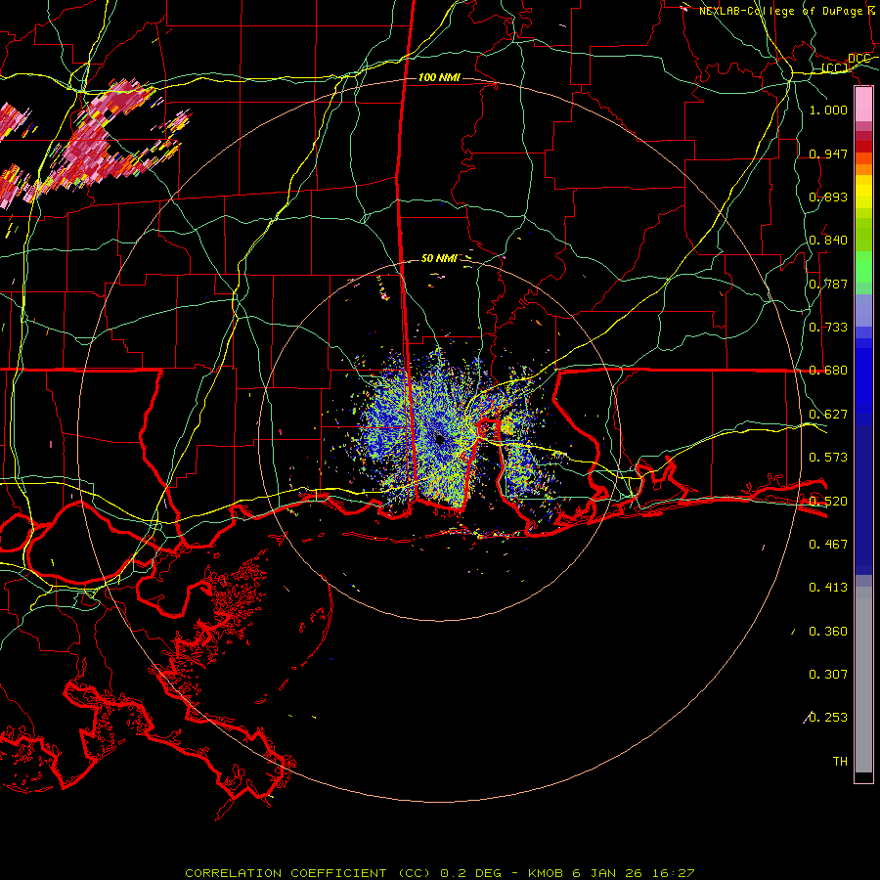Viewport: 880px width, 880px height.
Task: Click the 0.307 scale label
Action: [828, 675]
